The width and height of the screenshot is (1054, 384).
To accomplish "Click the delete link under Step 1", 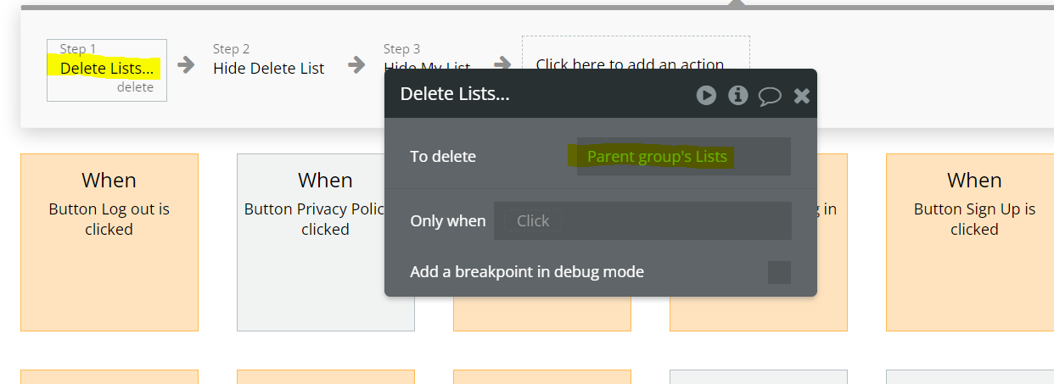I will pos(135,87).
